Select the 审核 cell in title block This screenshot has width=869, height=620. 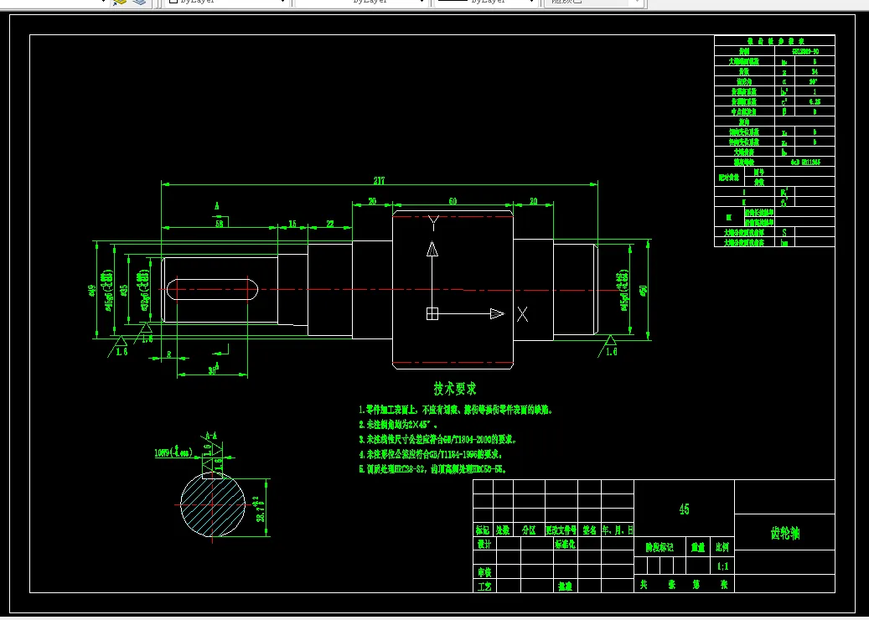coord(484,571)
